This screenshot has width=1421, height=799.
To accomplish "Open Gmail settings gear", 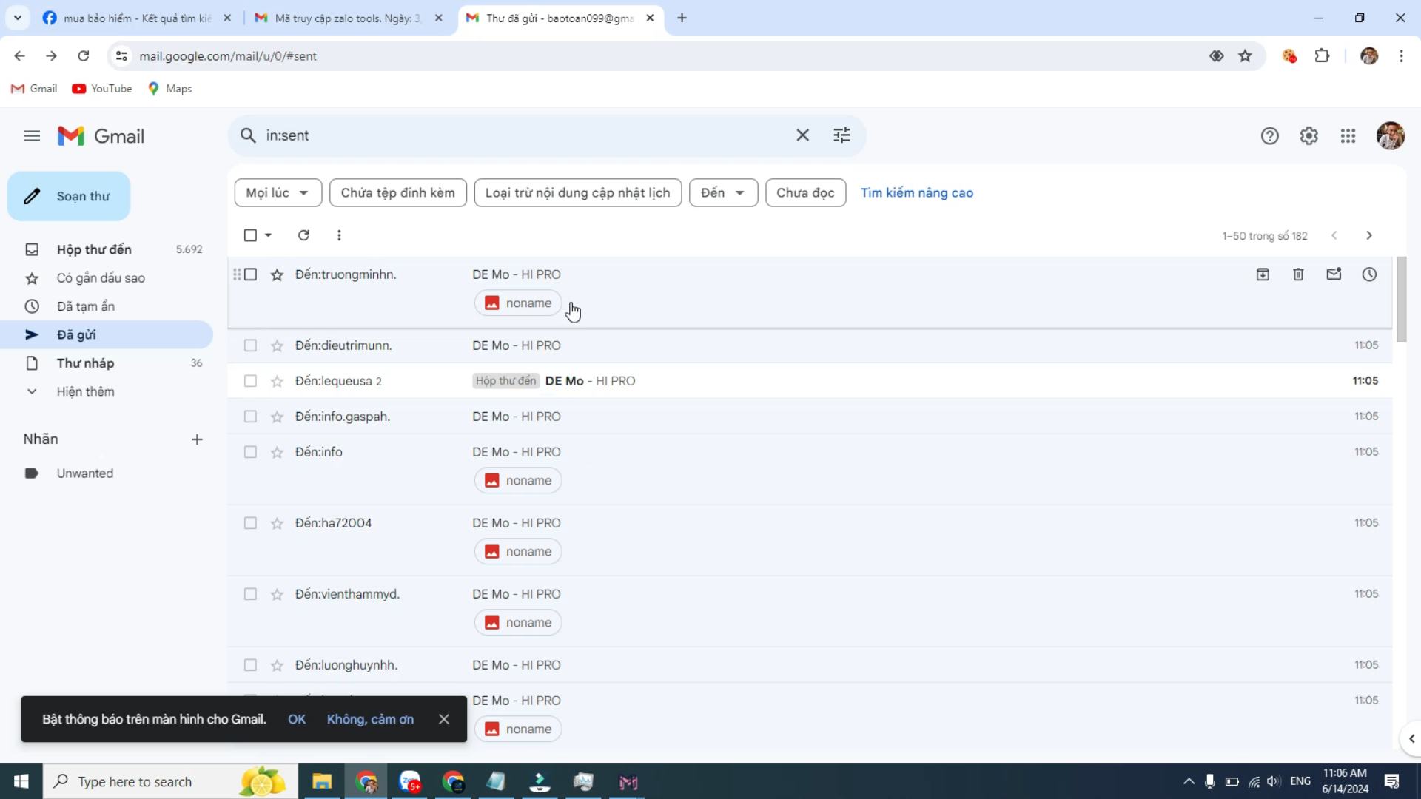I will (1309, 136).
